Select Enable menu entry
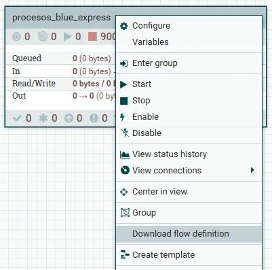Screen dimensions: 272x270 click(189, 117)
